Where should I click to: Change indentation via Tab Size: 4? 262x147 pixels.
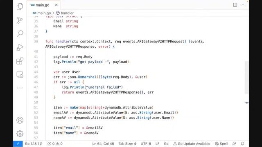coord(127,144)
